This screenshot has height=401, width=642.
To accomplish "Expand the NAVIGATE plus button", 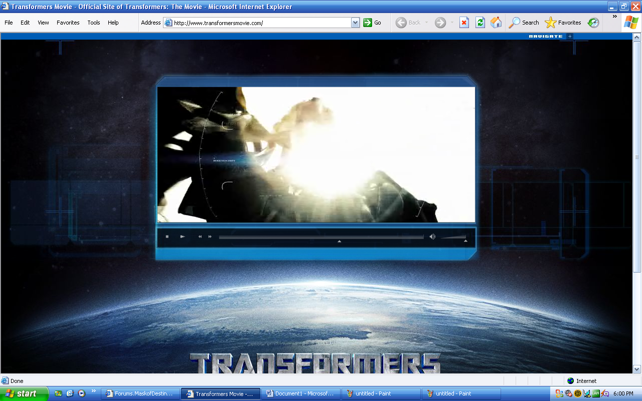I will point(570,36).
